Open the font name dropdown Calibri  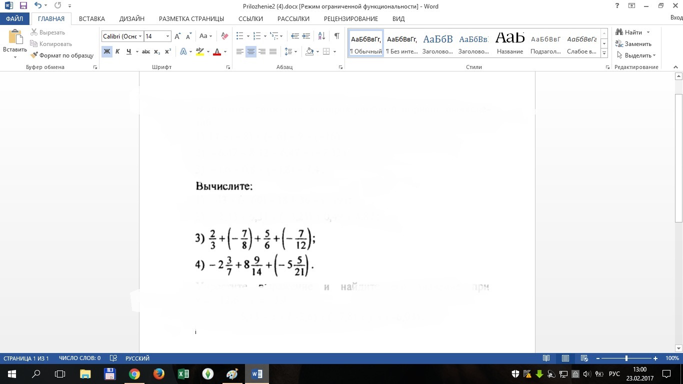[140, 36]
